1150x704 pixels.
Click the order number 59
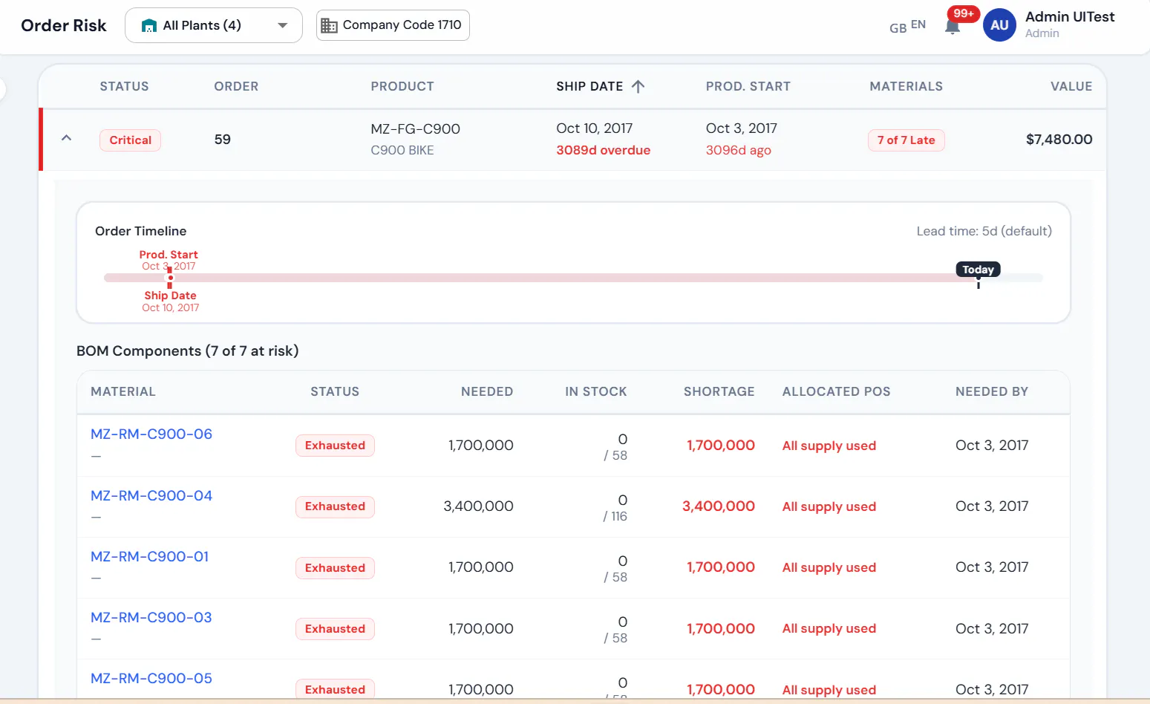click(x=222, y=139)
